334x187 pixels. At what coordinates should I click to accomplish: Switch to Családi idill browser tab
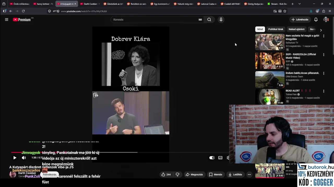[230, 4]
